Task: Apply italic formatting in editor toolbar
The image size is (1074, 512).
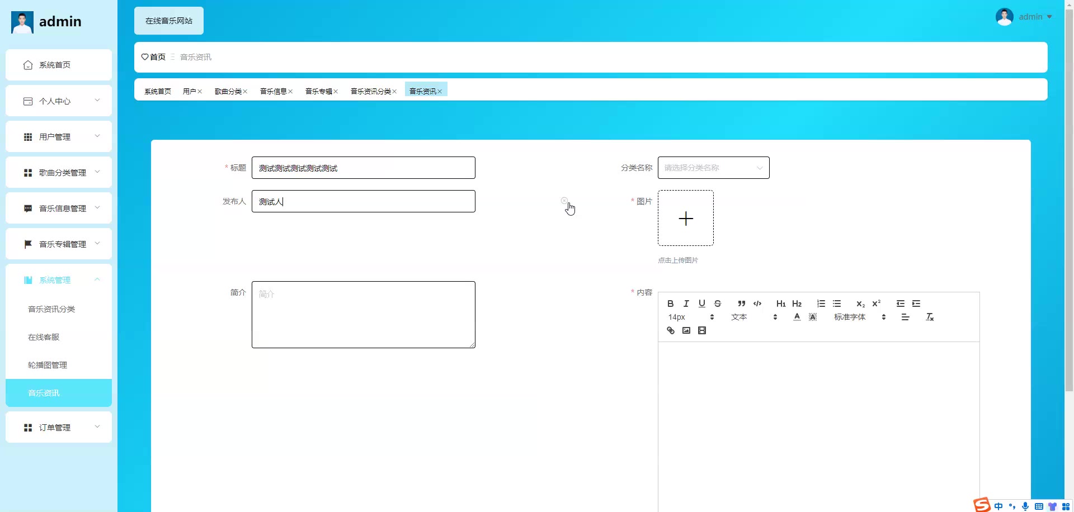Action: pyautogui.click(x=686, y=304)
